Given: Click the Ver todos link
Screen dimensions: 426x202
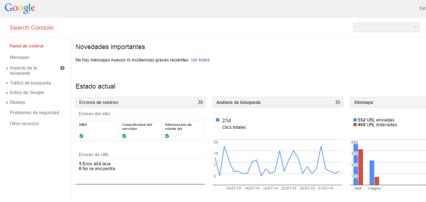Looking at the screenshot, I should click(200, 60).
